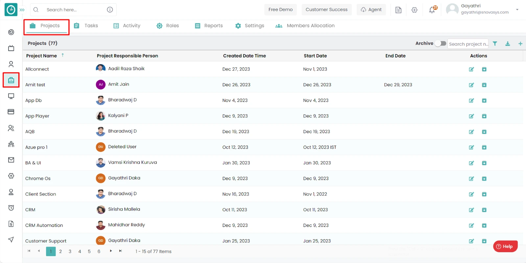Click the edit icon for Allconnect project
The width and height of the screenshot is (526, 263).
(x=471, y=69)
